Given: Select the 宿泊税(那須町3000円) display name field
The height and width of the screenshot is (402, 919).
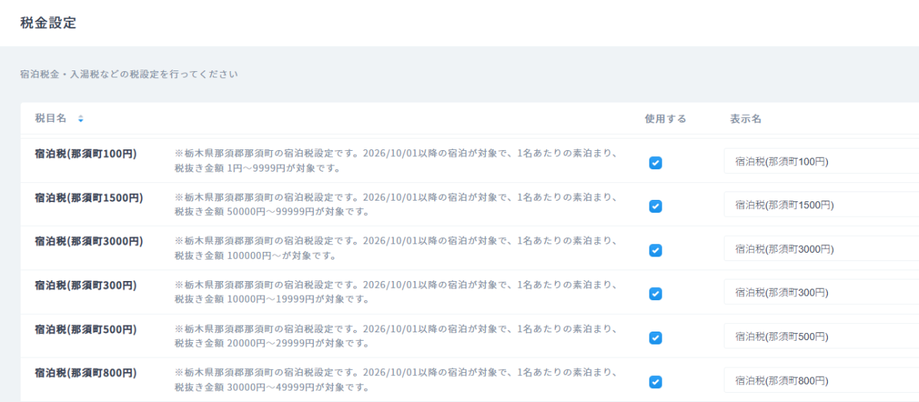Looking at the screenshot, I should pos(819,249).
